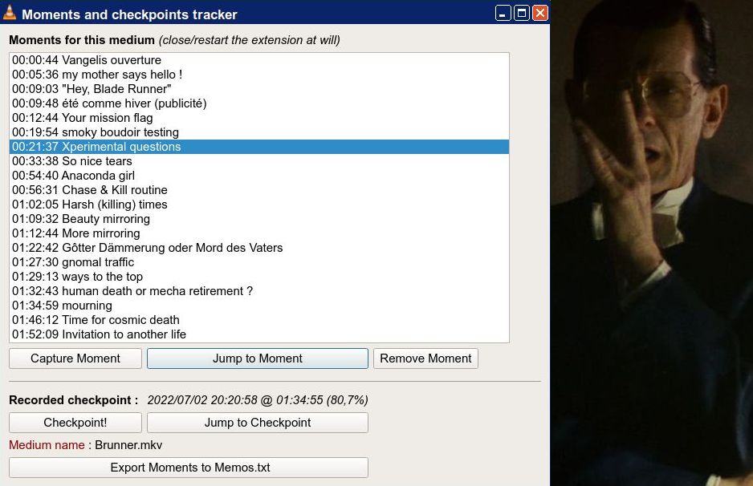
Task: Click Remove Moment button
Action: 425,358
